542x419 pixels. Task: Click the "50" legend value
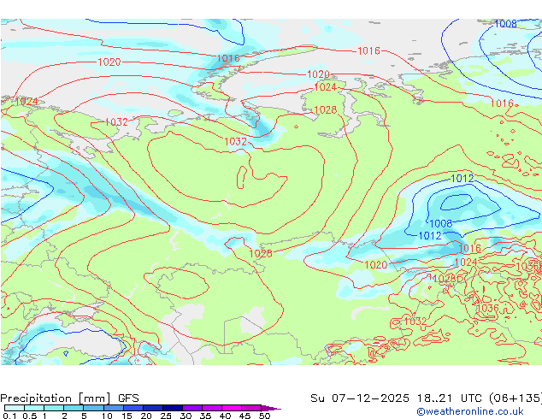click(264, 416)
